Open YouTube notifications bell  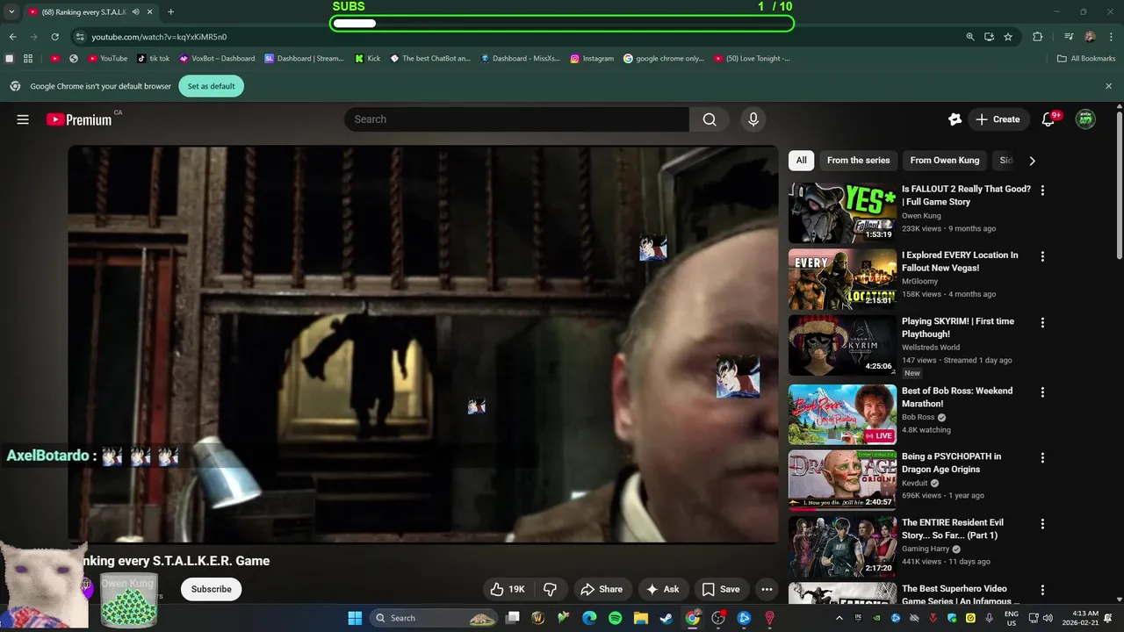(x=1048, y=119)
